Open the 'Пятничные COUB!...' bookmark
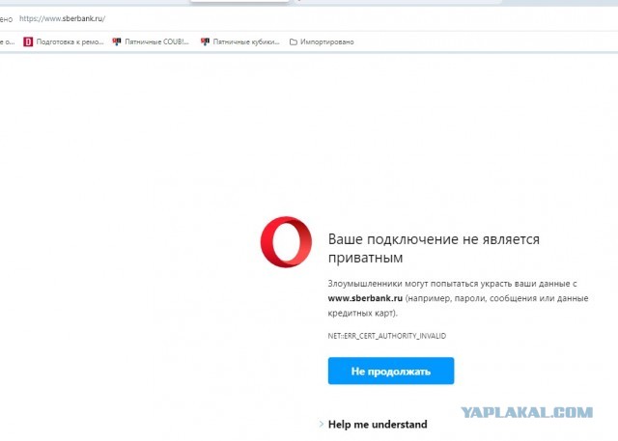Viewport: 618px width, 441px height. coord(151,41)
